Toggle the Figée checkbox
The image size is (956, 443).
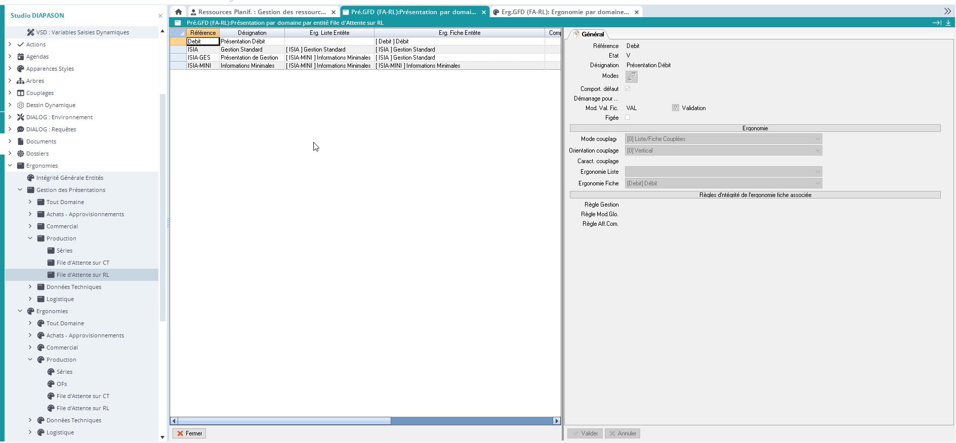tap(628, 117)
